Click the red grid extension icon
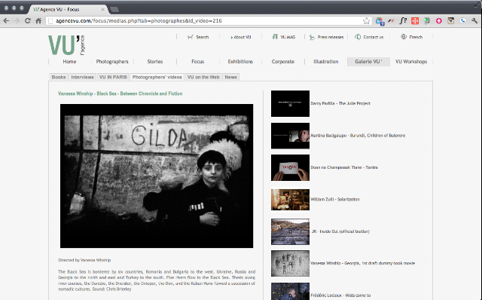 pos(415,21)
